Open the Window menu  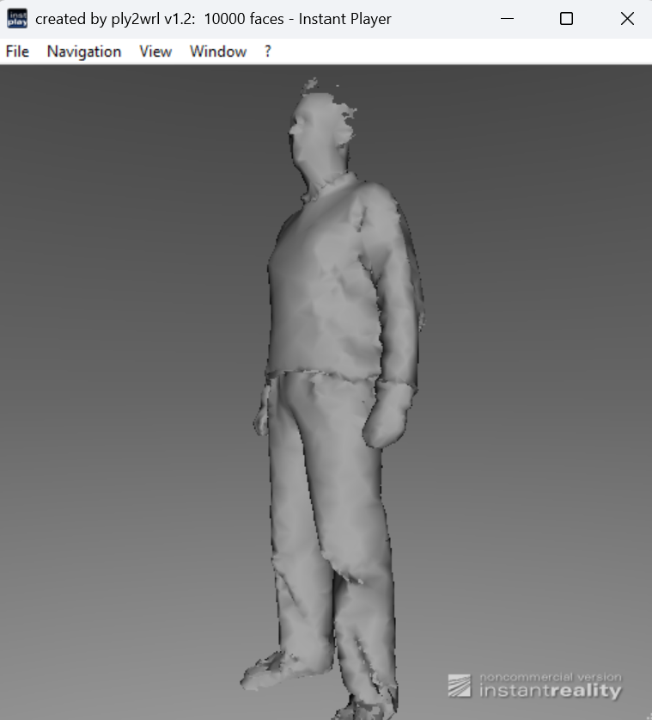218,52
